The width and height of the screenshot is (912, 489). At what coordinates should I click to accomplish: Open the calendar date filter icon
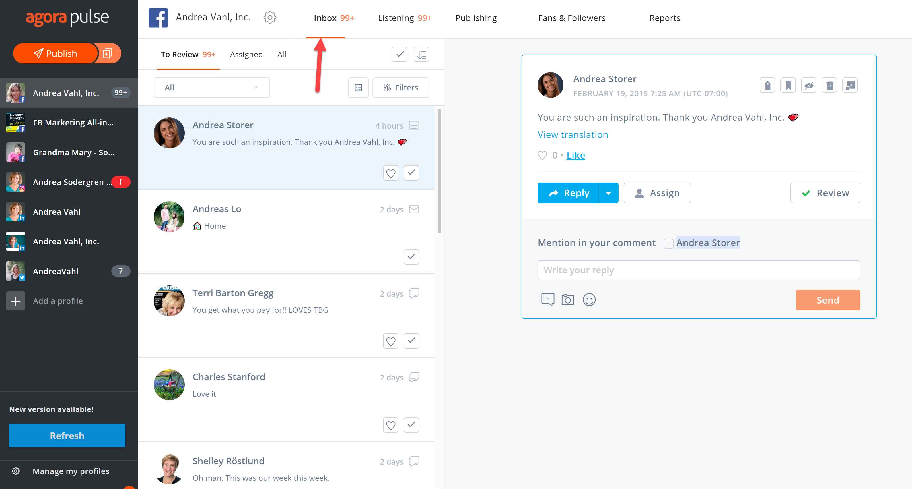(x=358, y=88)
